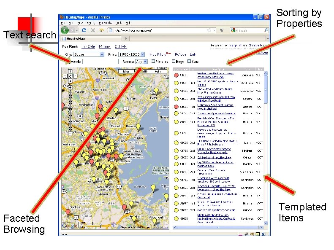Click the red circle in Somerville listing row
The width and height of the screenshot is (334, 250).
(176, 75)
